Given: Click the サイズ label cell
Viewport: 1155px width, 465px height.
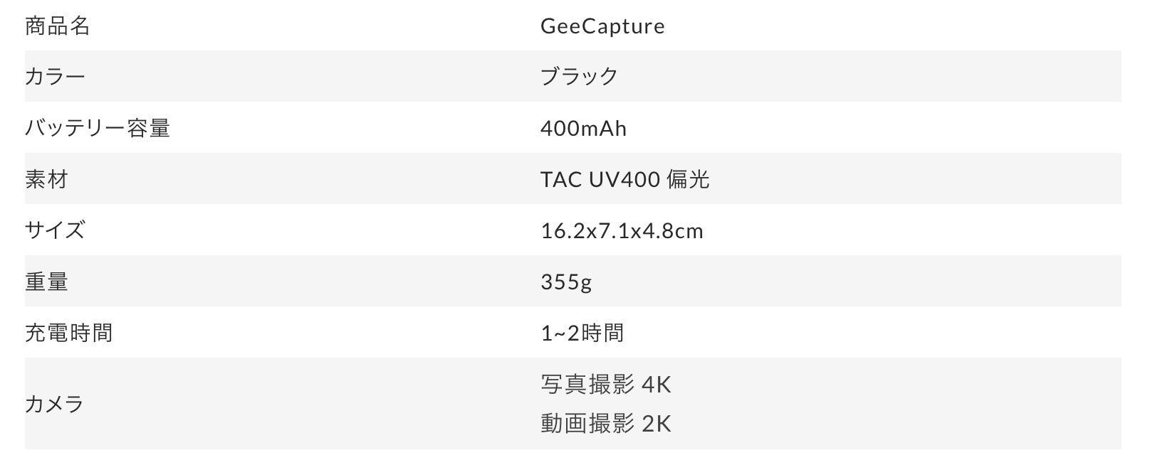Looking at the screenshot, I should coord(55,230).
